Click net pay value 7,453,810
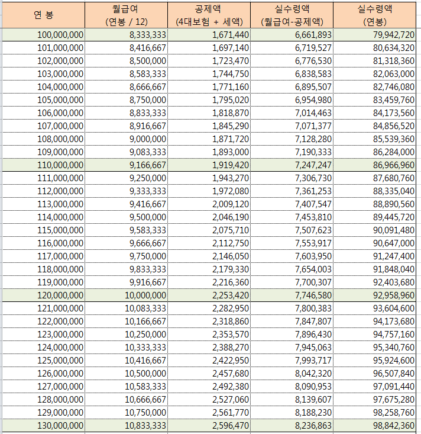Viewport: 421px width, 434px height. pos(292,217)
